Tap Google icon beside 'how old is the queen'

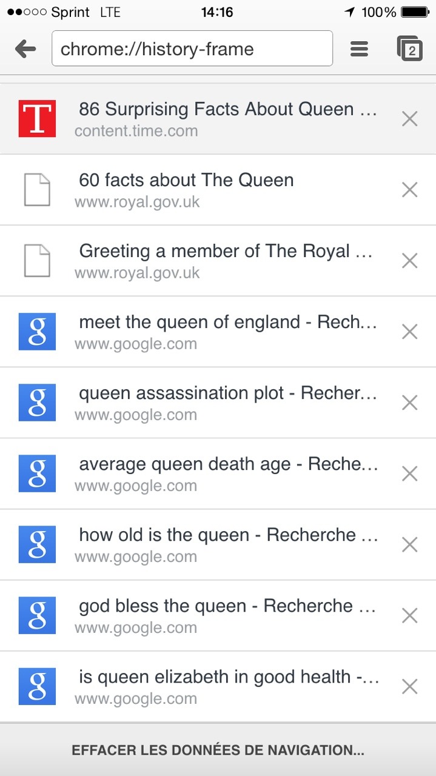tap(37, 544)
